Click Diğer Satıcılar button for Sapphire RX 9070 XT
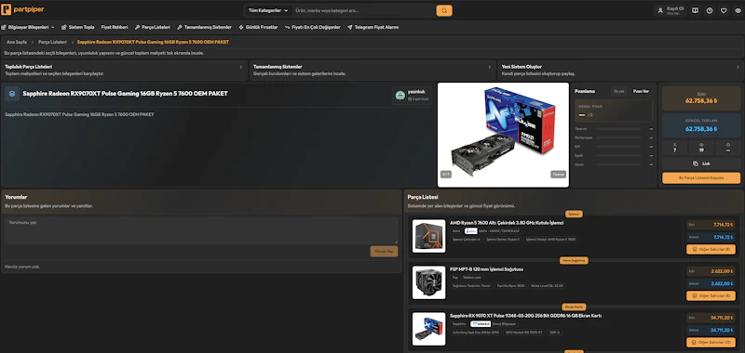Image resolution: width=745 pixels, height=353 pixels. [711, 342]
